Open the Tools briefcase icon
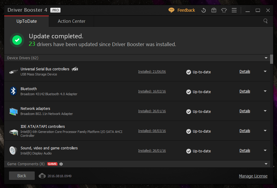 pyautogui.click(x=214, y=10)
